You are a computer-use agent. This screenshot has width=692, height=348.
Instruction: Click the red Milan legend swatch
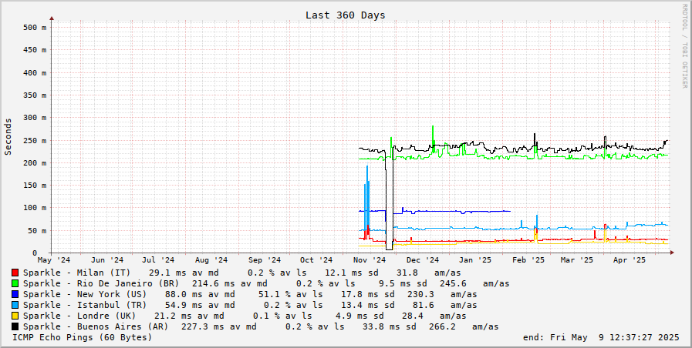click(x=15, y=273)
